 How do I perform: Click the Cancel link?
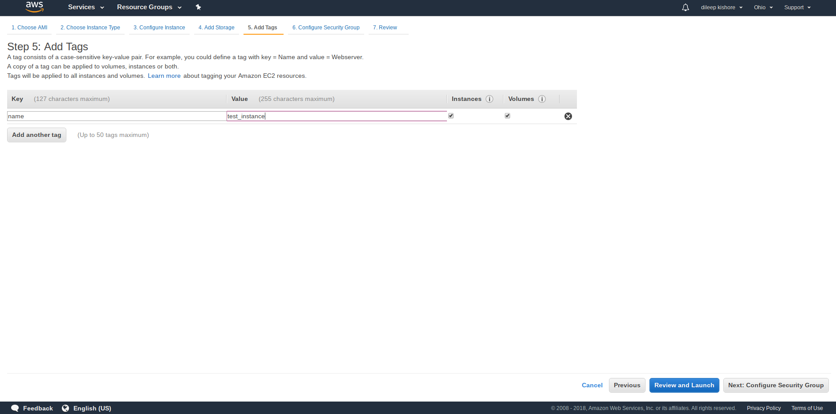pyautogui.click(x=592, y=385)
